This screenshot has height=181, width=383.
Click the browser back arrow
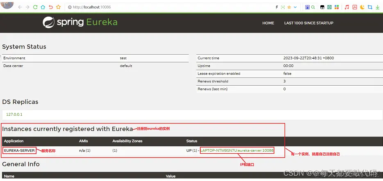click(x=20, y=7)
